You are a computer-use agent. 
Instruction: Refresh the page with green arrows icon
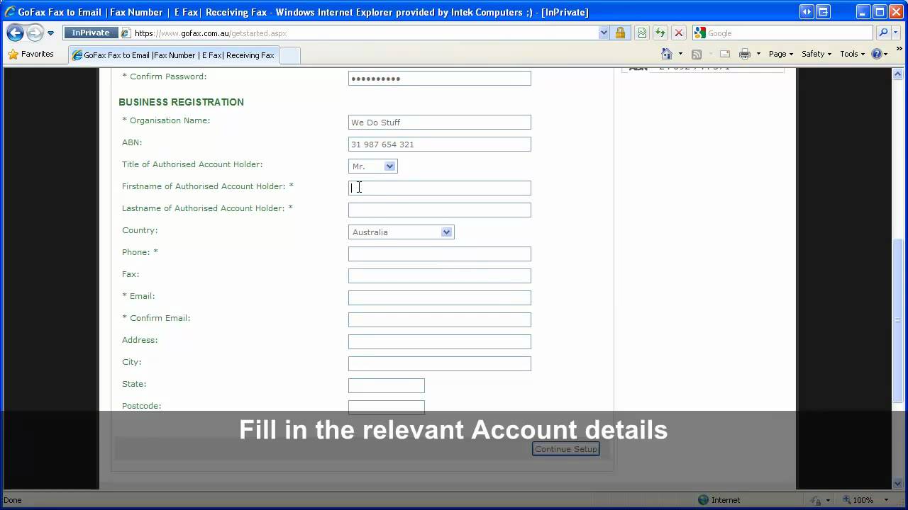[x=660, y=33]
